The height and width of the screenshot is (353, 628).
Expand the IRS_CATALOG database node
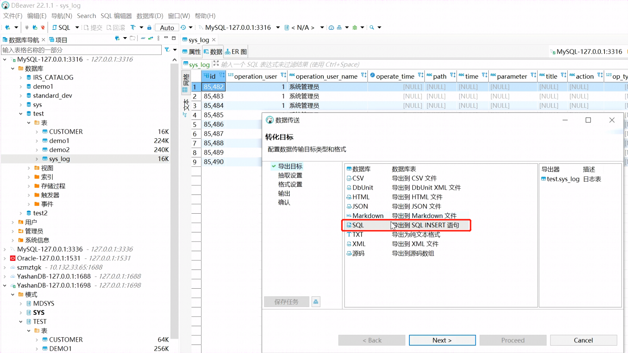21,78
